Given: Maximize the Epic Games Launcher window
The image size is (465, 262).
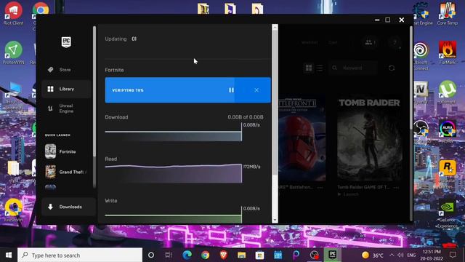Looking at the screenshot, I should coord(387,20).
